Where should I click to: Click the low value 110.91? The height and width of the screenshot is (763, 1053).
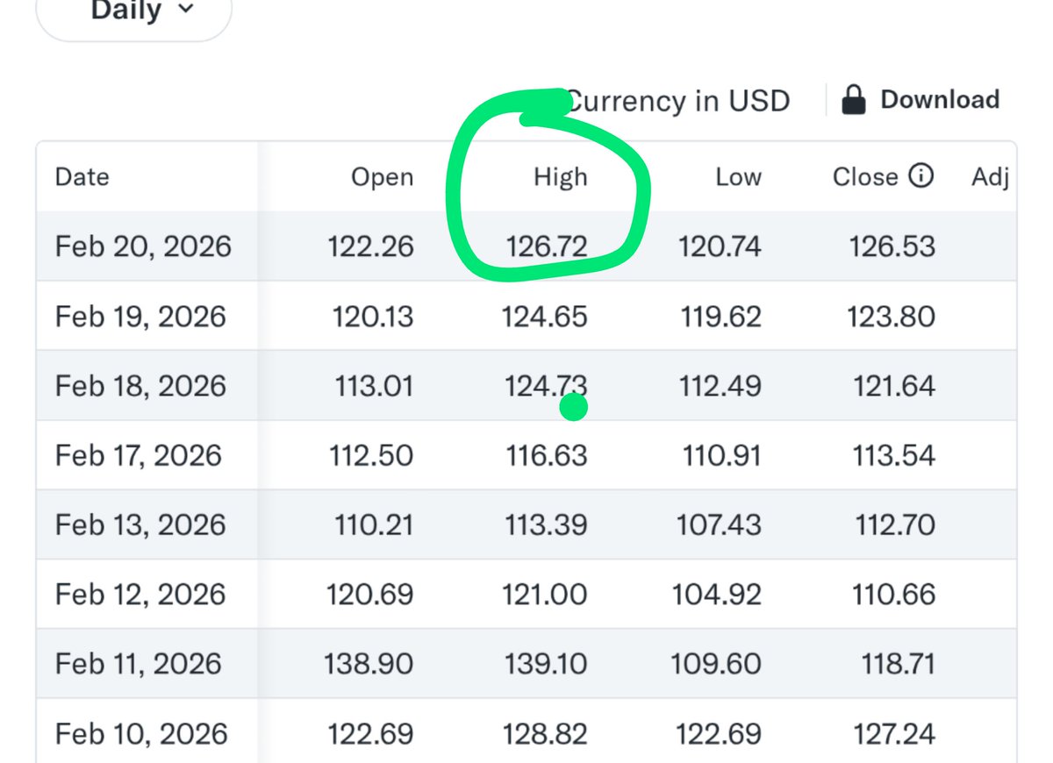pos(722,456)
